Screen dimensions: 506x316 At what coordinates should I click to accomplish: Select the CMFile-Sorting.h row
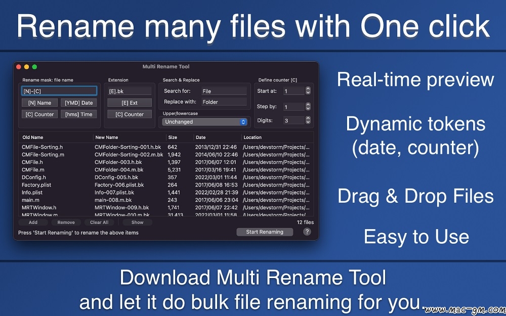click(x=166, y=147)
